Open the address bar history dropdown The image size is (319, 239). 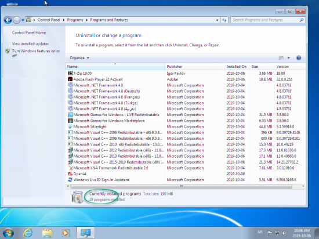[217, 20]
